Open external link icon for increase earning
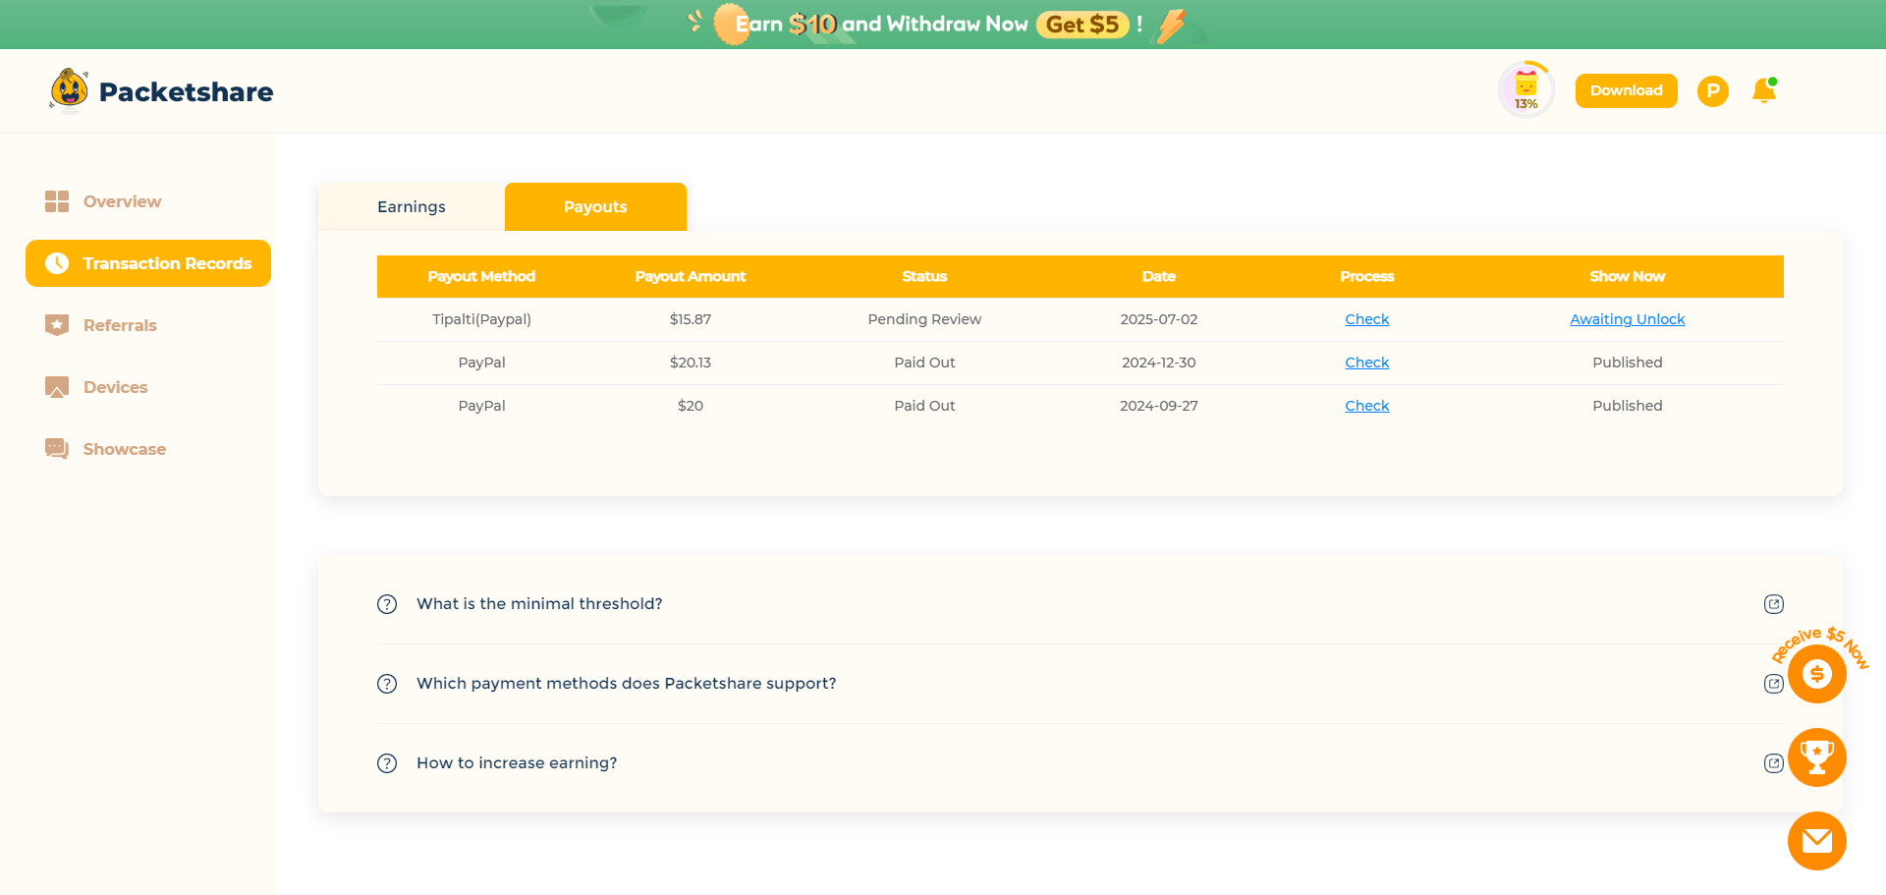The width and height of the screenshot is (1886, 895). 1773,763
